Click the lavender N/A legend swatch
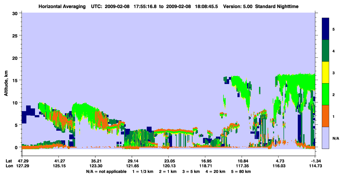 point(325,138)
